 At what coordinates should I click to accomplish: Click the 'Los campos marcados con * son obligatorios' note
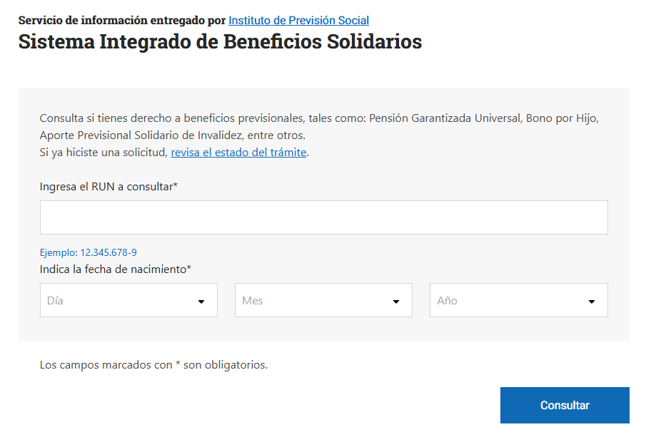coord(153,364)
